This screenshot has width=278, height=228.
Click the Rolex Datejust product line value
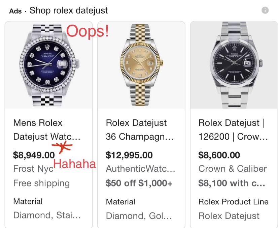point(229,216)
